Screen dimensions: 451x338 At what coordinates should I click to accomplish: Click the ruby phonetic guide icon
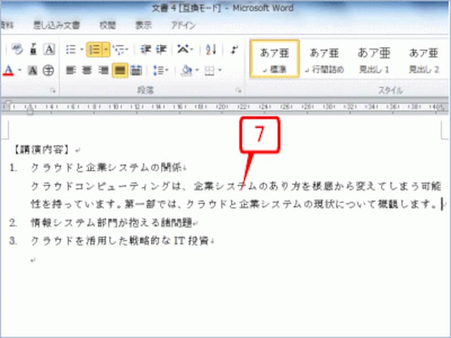click(33, 50)
